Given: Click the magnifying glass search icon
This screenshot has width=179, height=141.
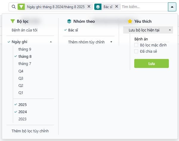Looking at the screenshot, I should (14, 7).
